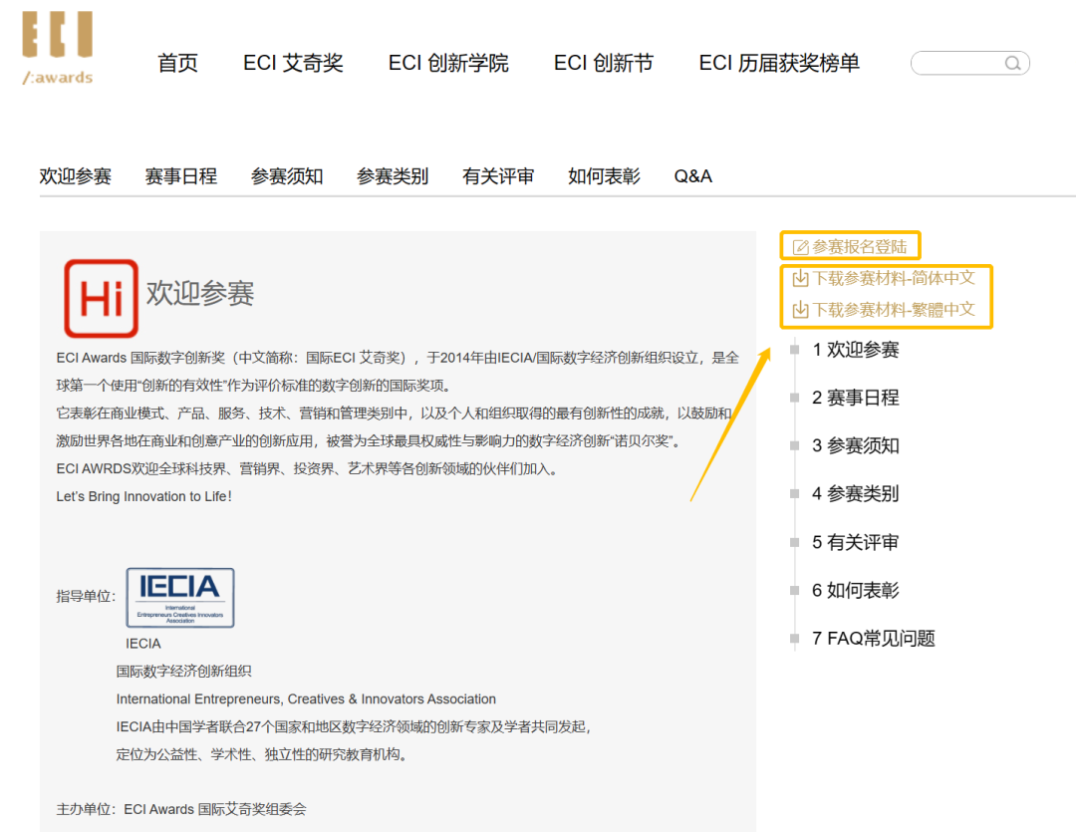This screenshot has height=832, width=1076.
Task: Open the ECI 创新学院 menu item
Action: point(447,62)
